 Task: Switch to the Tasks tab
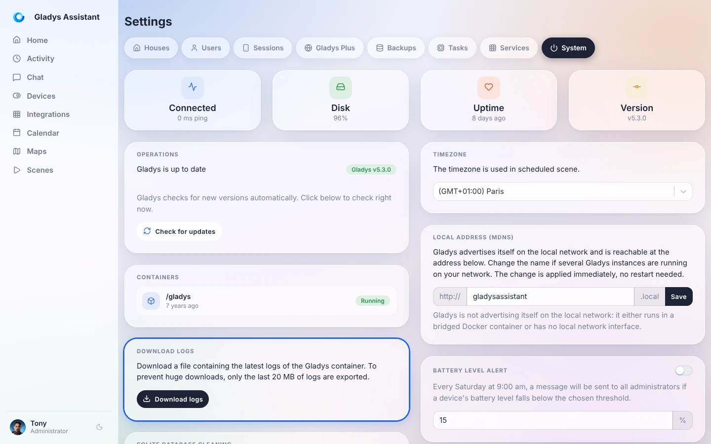coord(452,48)
